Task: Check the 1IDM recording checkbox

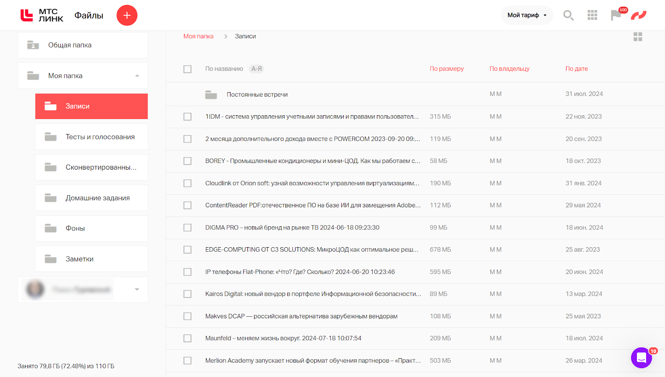Action: point(187,117)
